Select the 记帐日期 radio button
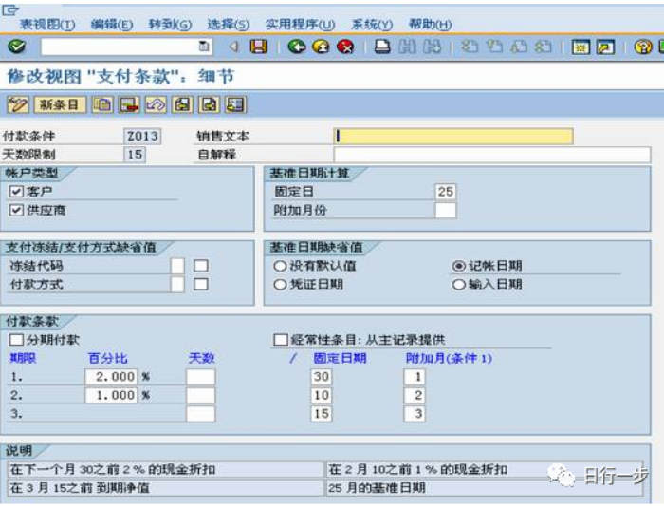Screen dimensions: 664x506 [458, 266]
